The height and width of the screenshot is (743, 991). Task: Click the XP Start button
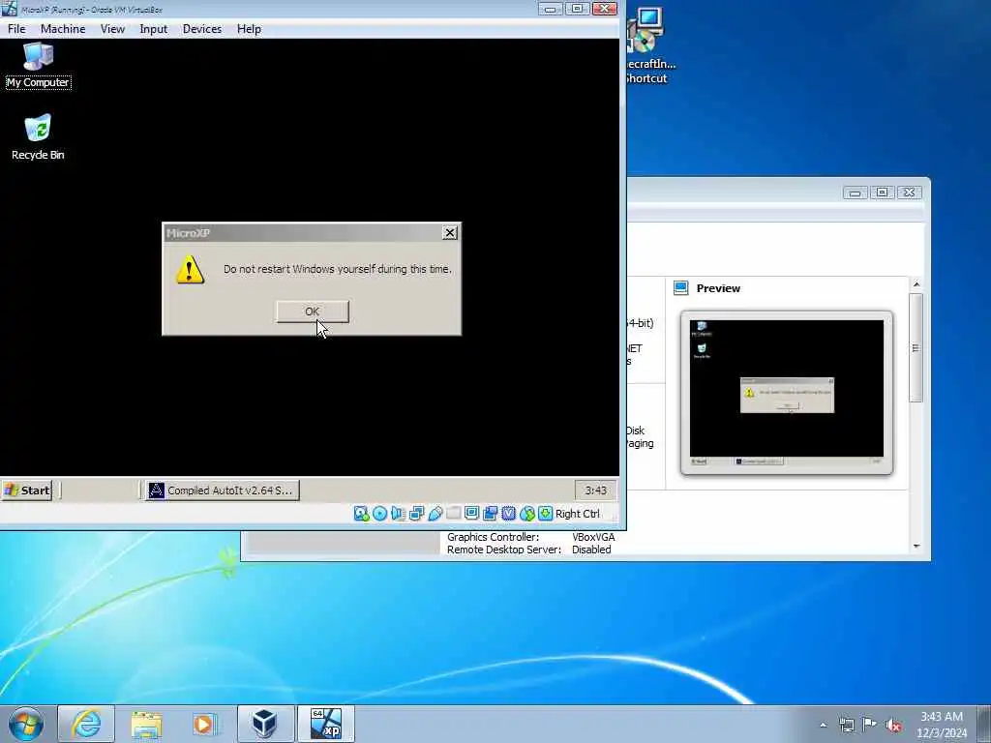[27, 490]
